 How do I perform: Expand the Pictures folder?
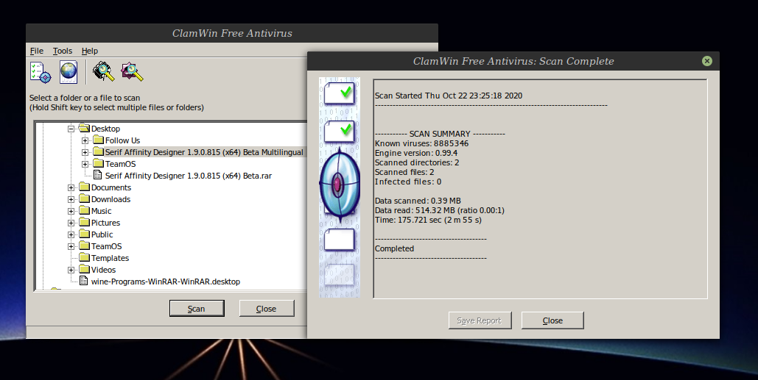click(x=71, y=223)
